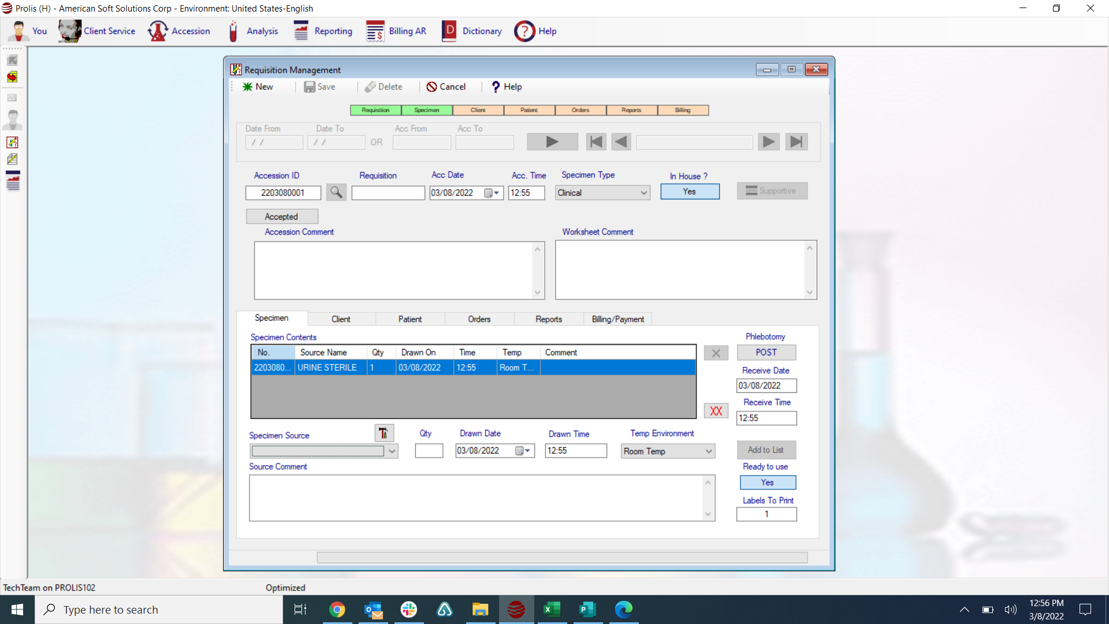Expand the Specimen Source dropdown

(x=392, y=451)
